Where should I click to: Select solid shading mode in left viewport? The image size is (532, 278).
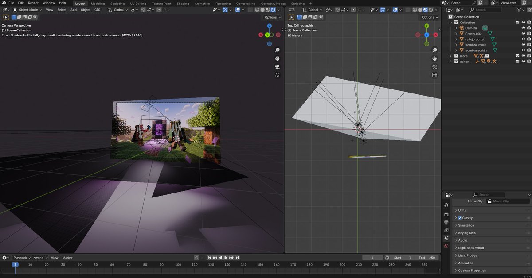pos(262,9)
